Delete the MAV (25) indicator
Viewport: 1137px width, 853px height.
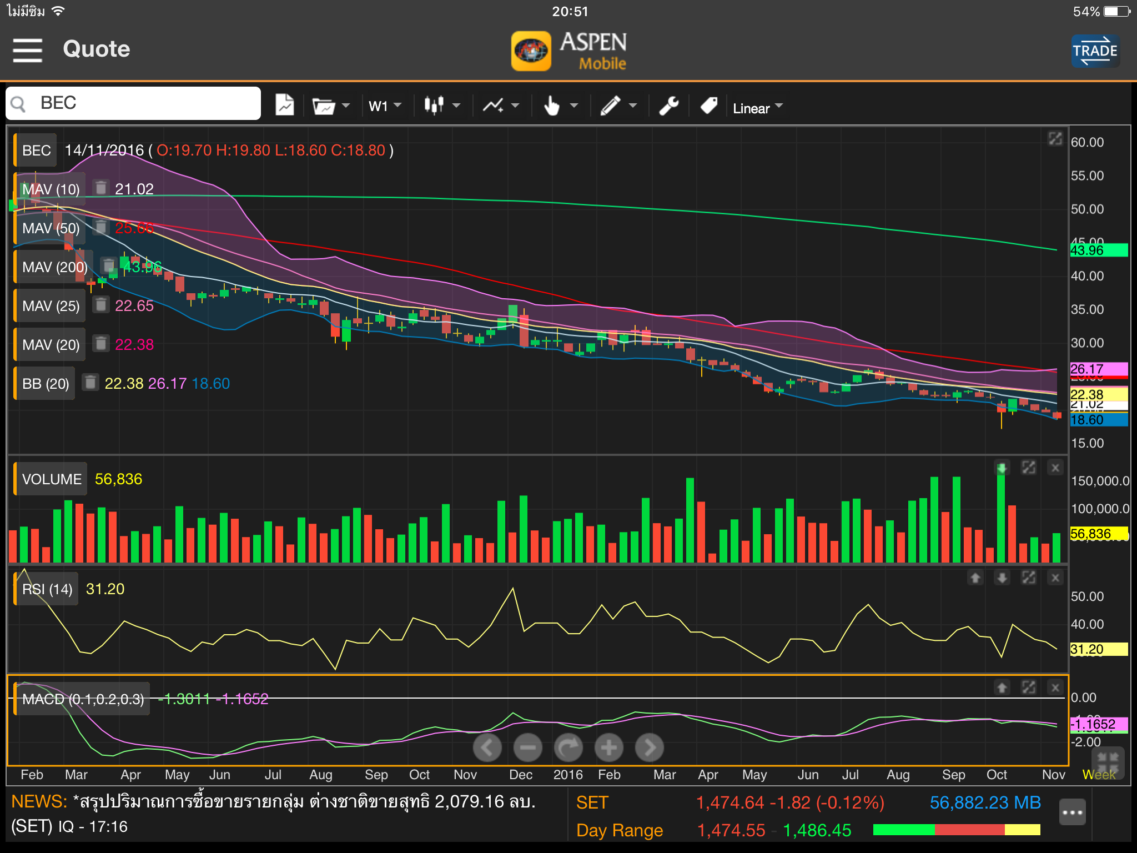tap(100, 305)
